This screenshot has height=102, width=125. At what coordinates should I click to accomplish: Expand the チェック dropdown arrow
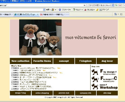(82, 10)
